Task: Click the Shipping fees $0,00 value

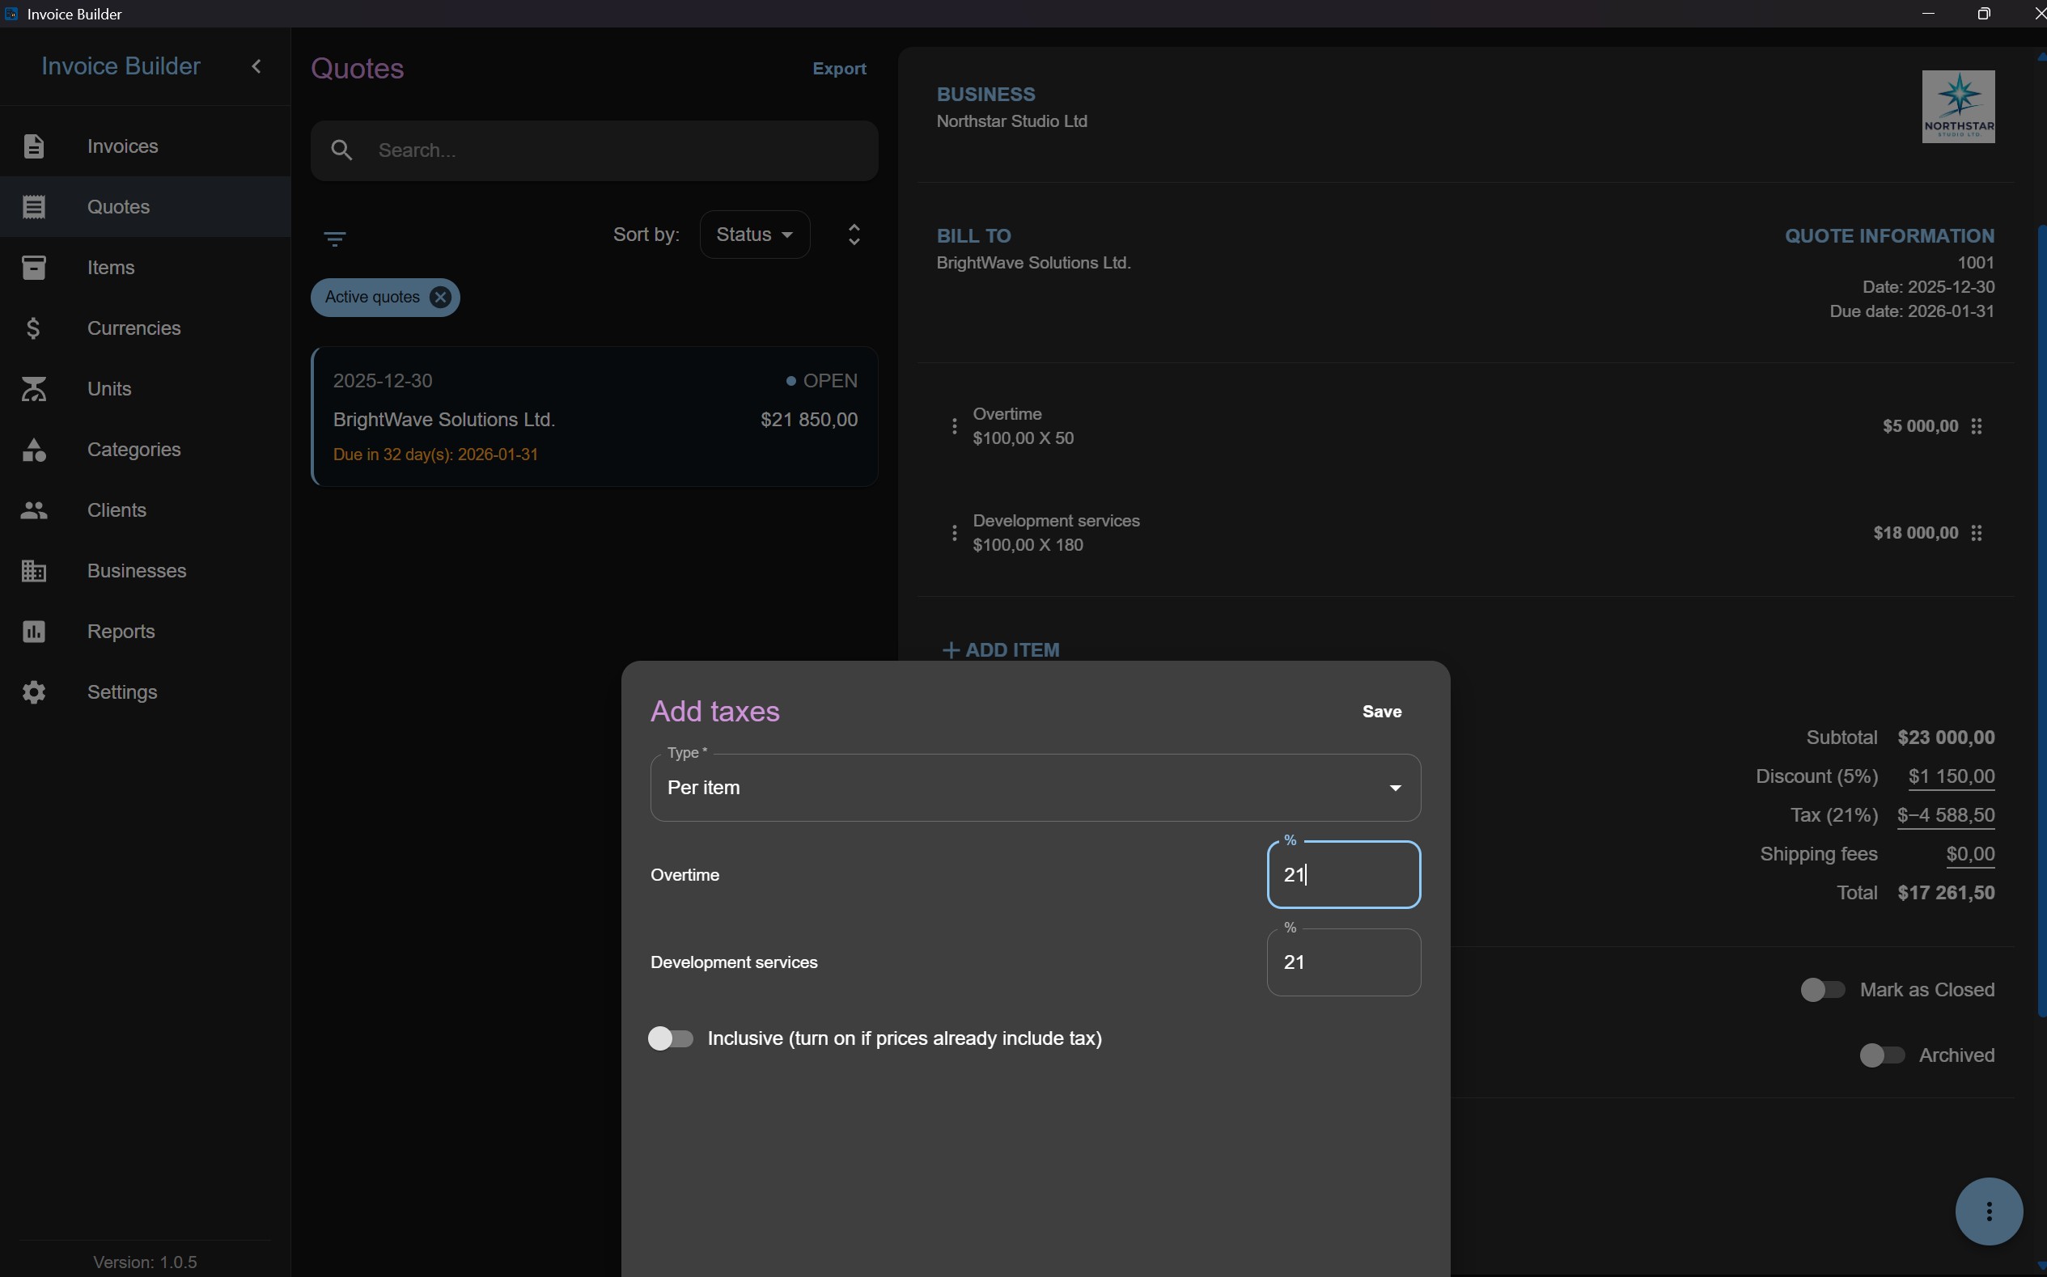Action: point(1970,854)
